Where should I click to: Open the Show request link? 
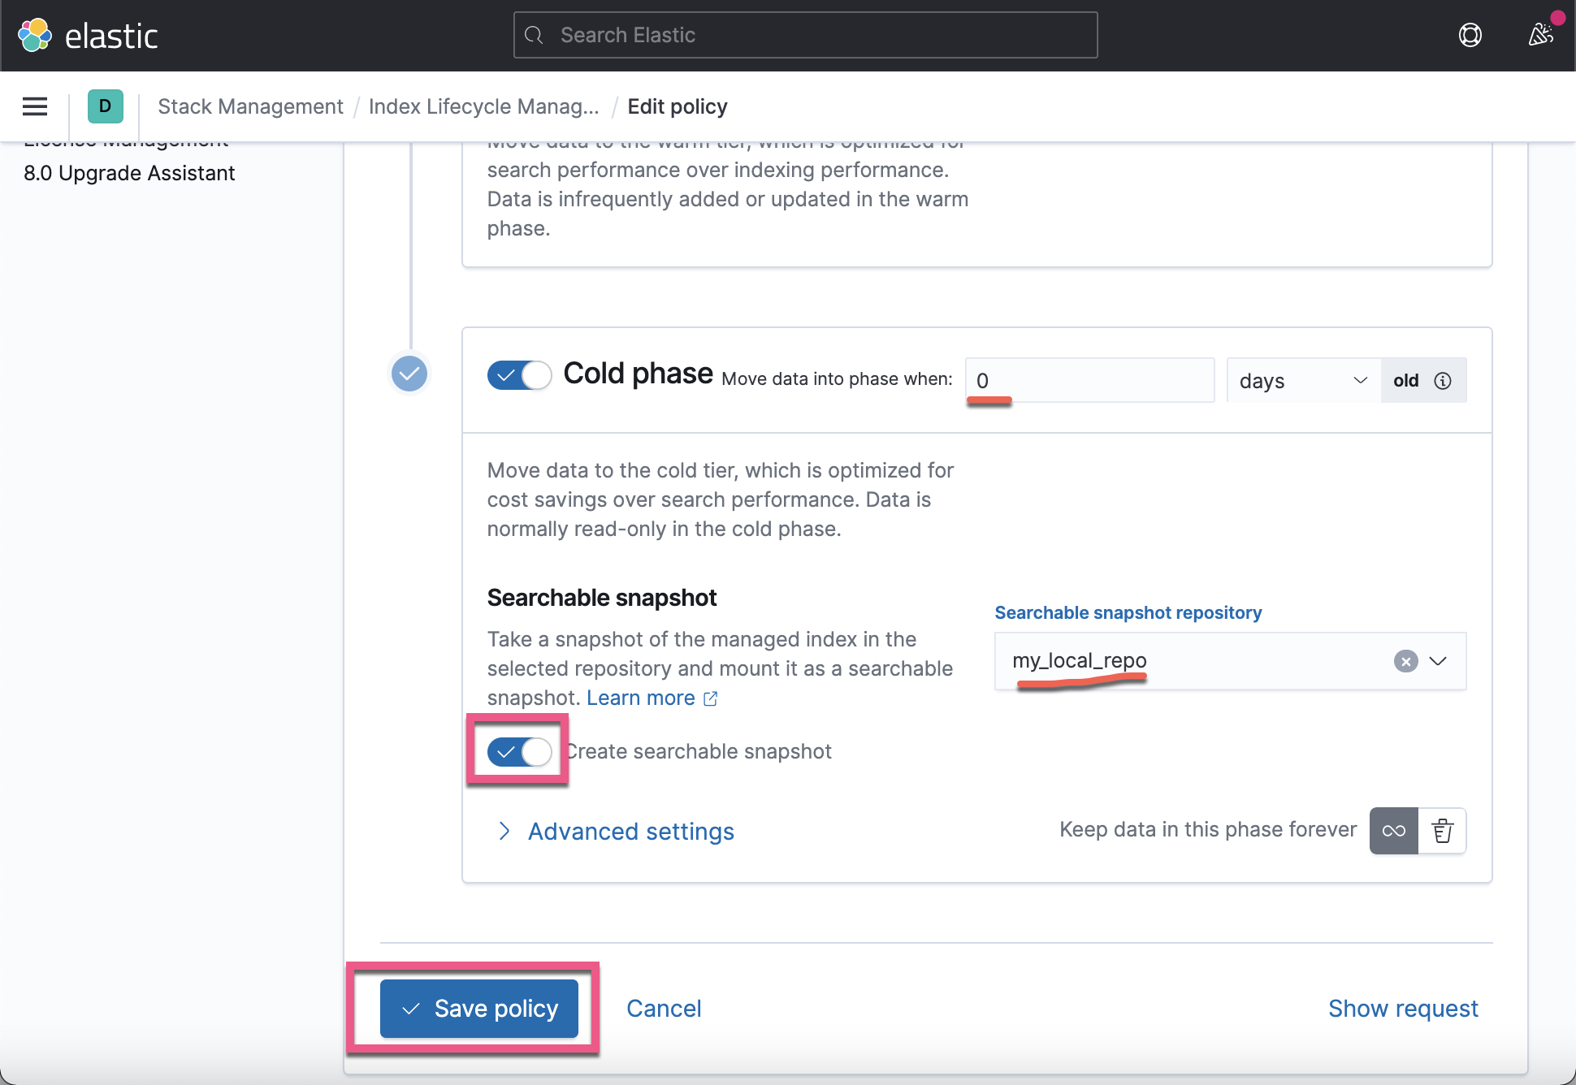1403,1009
